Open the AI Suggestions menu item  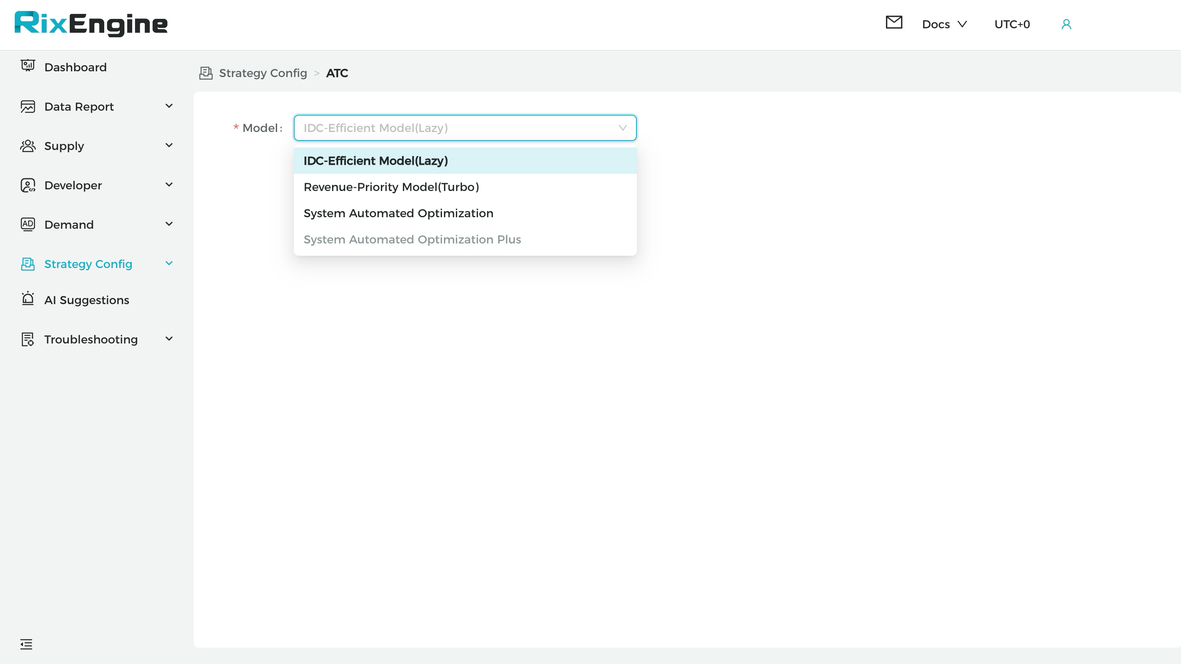pos(87,300)
